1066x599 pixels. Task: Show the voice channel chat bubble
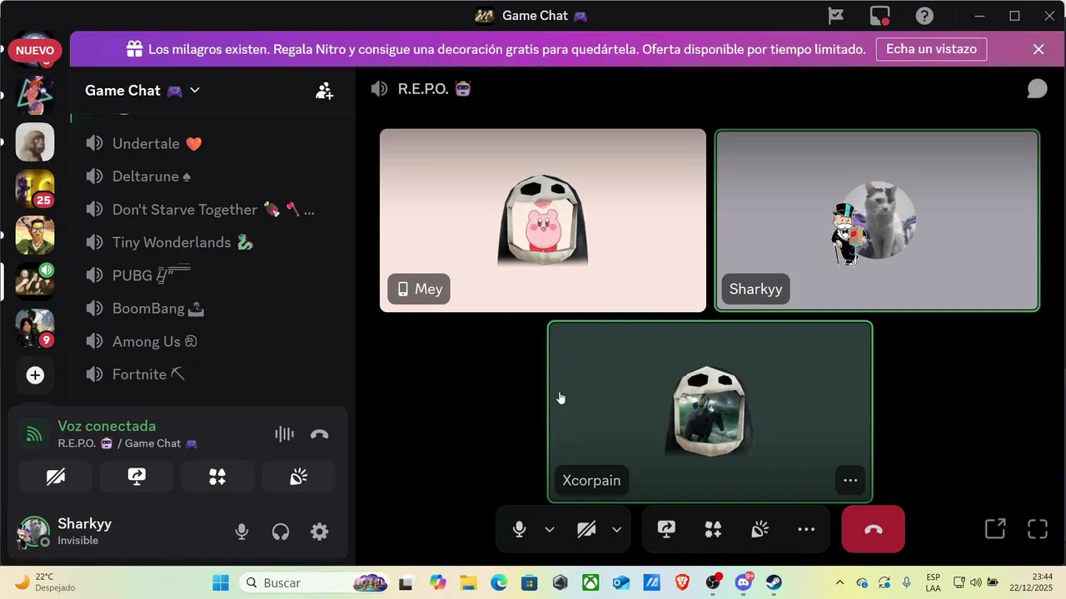point(1037,89)
